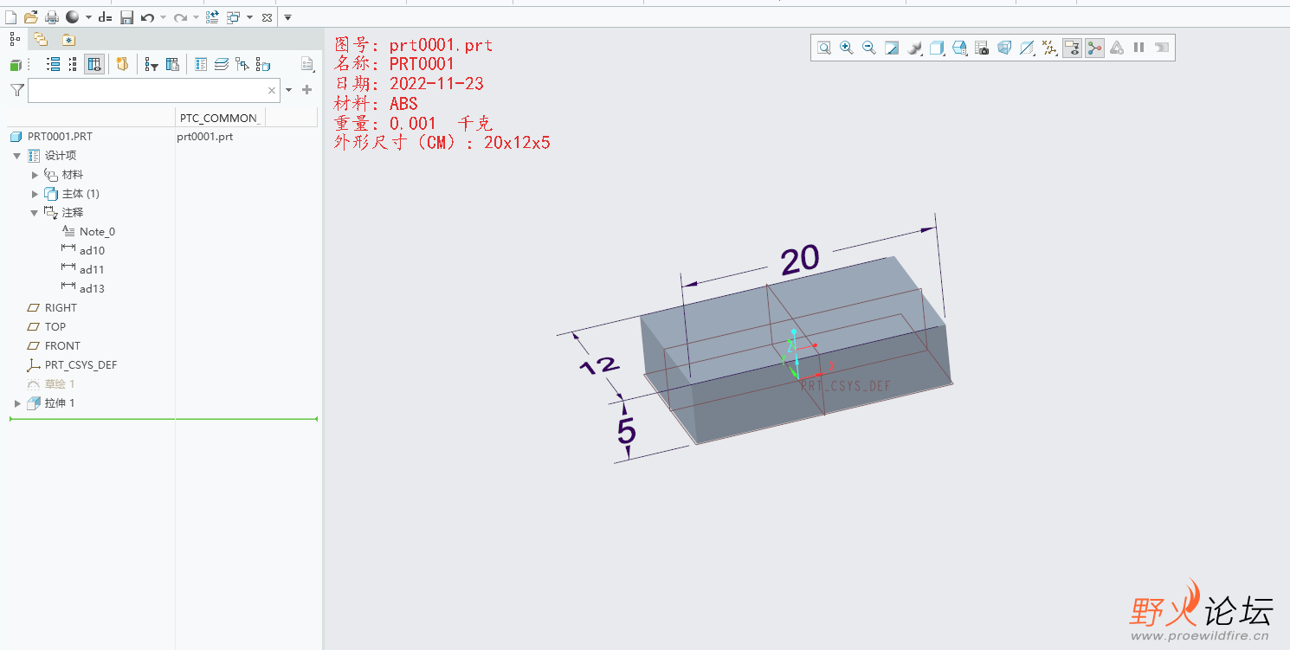Collapse the 设计项 node
The image size is (1290, 650).
click(16, 156)
